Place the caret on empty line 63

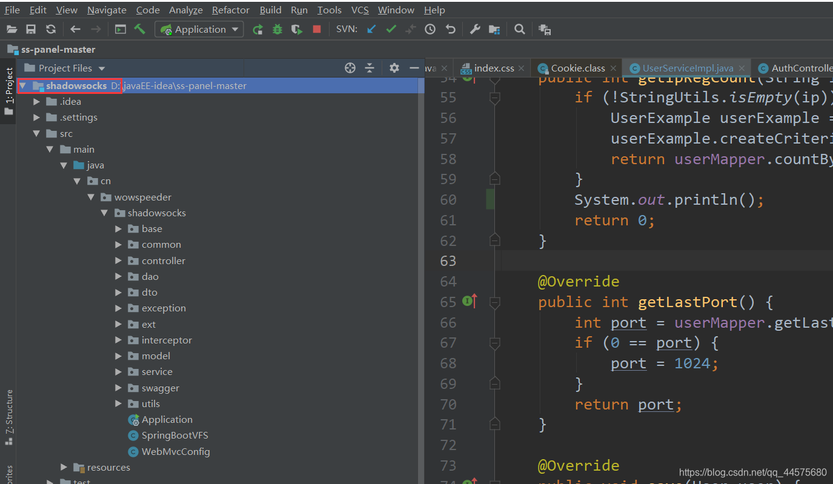(666, 261)
